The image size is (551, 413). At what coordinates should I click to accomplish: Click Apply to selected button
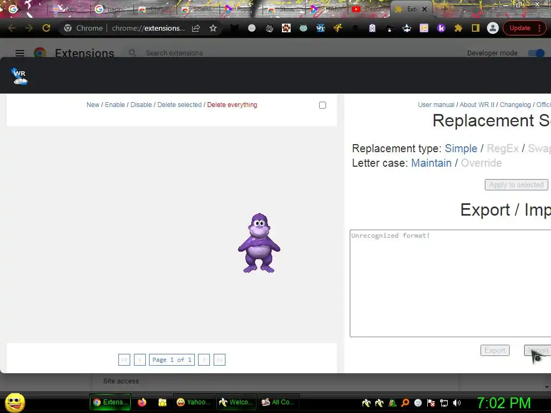click(x=516, y=185)
